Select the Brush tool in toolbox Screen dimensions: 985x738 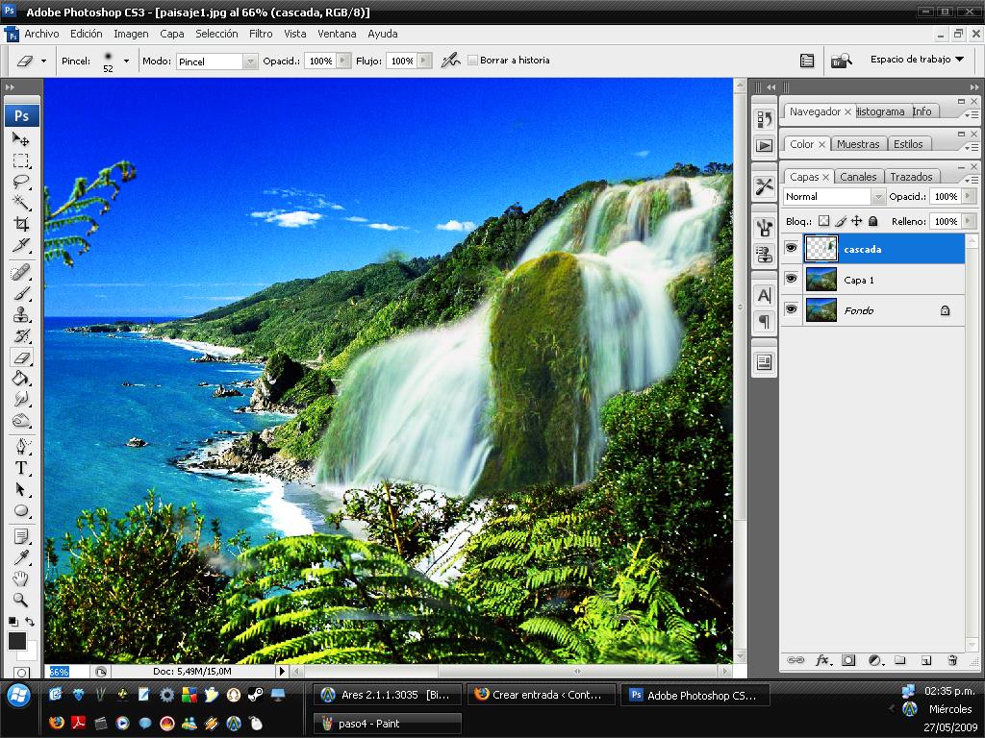tap(21, 294)
